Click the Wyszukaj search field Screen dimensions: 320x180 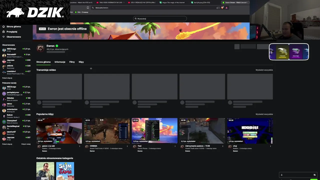tap(160, 18)
